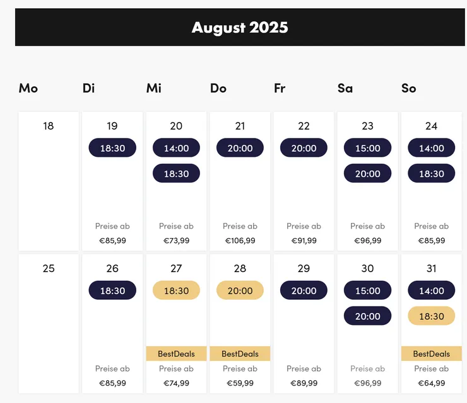The height and width of the screenshot is (403, 467).
Task: Pick the 15:00 show on August 30
Action: [367, 290]
